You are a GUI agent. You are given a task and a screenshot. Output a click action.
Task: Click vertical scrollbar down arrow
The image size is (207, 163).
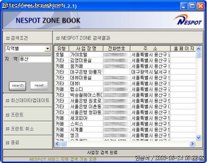(199, 138)
